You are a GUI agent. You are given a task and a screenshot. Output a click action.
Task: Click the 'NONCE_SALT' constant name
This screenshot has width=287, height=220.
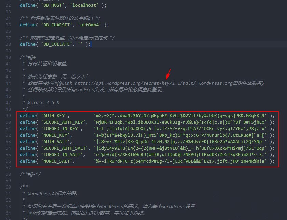56,161
